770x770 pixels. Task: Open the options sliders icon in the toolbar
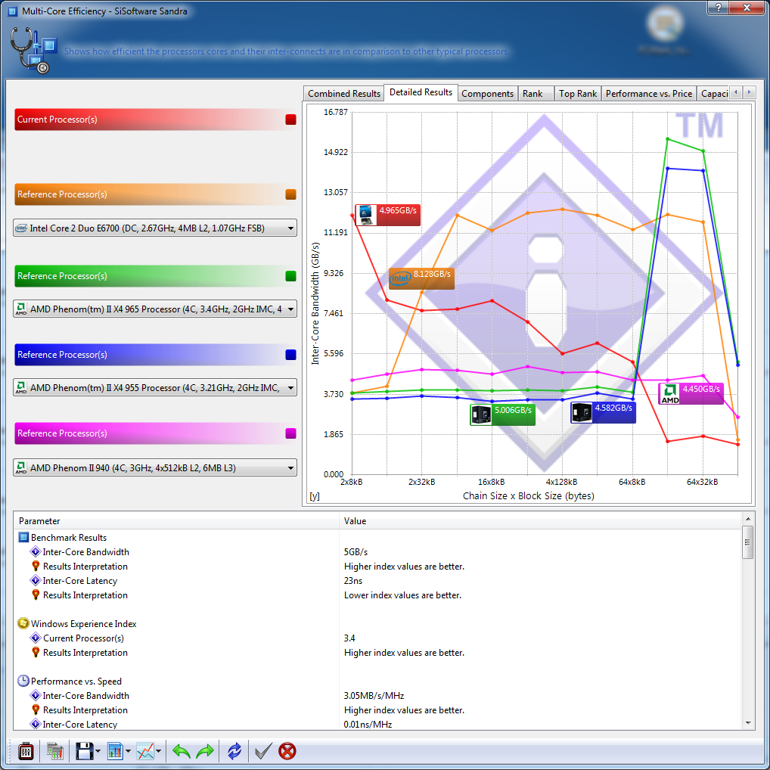[26, 751]
